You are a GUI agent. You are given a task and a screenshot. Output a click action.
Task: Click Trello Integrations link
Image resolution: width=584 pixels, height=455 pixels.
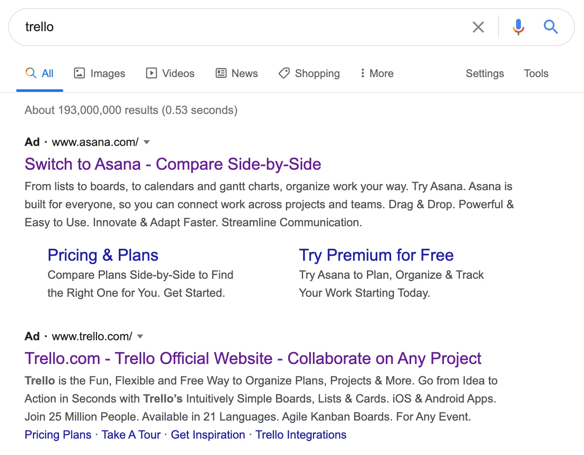(x=301, y=434)
